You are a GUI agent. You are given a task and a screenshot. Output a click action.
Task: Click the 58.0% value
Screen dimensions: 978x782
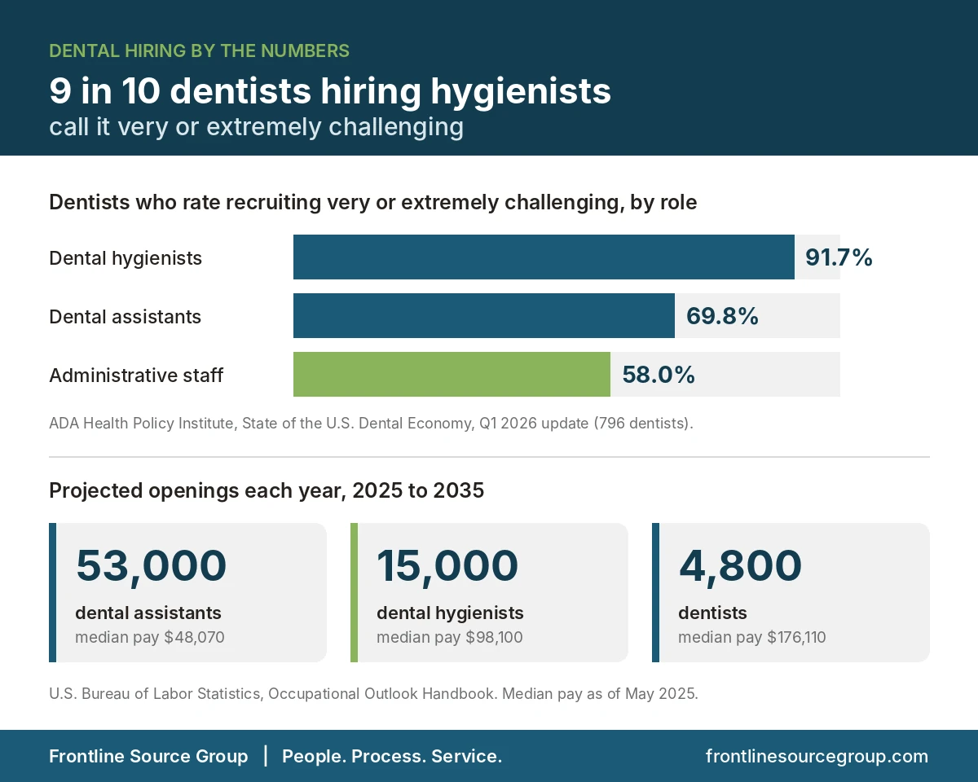point(659,375)
